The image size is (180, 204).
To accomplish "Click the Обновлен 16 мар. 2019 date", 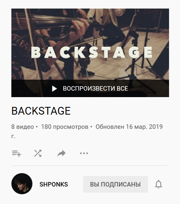I will tap(129, 127).
